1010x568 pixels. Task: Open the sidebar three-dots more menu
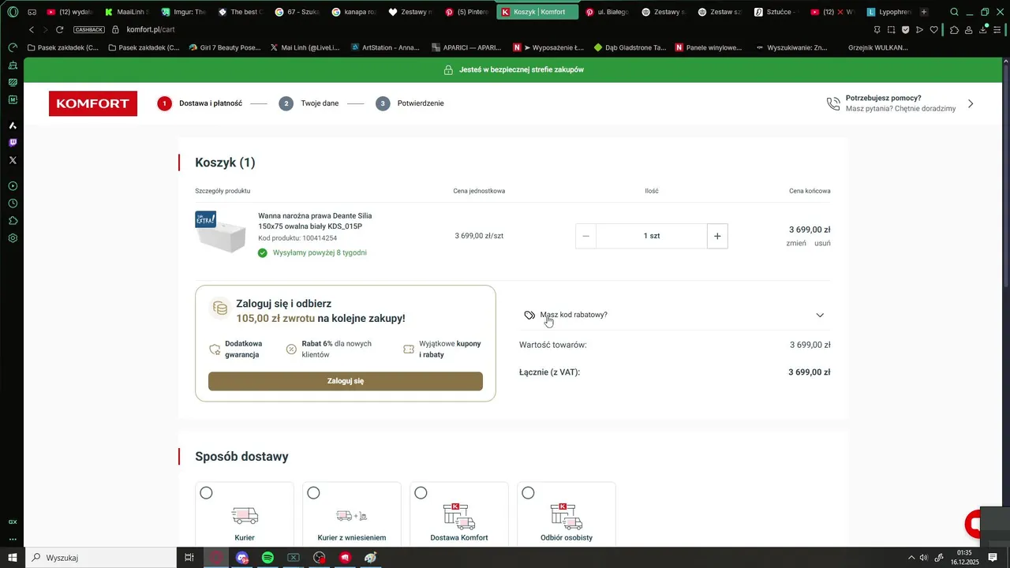coord(13,540)
